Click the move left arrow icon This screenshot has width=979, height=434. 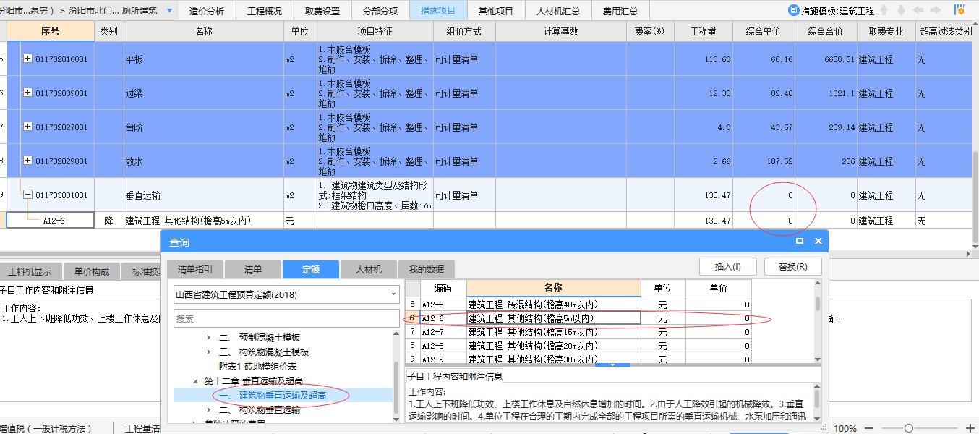tap(918, 11)
